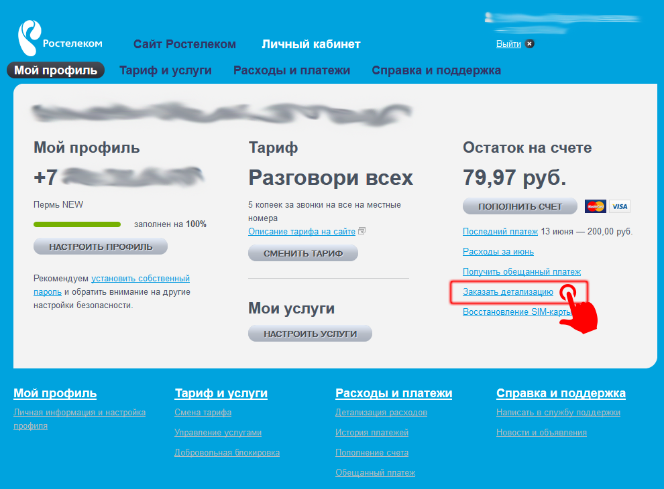Open the Расходы и платежи section
Screen dimensions: 664x489
(x=292, y=70)
